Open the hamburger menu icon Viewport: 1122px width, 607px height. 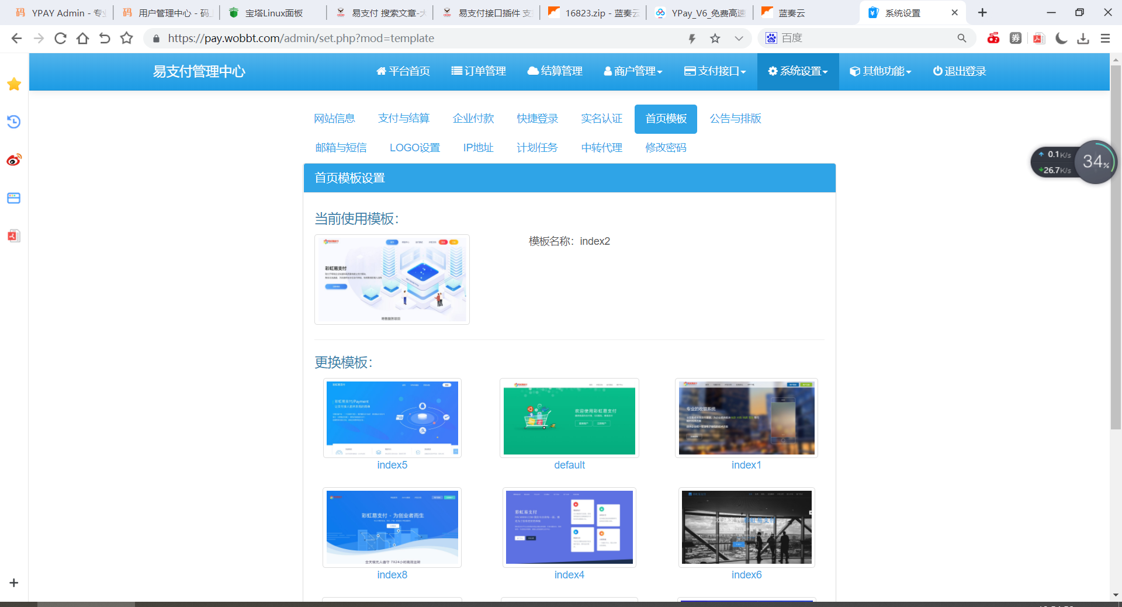click(1106, 39)
